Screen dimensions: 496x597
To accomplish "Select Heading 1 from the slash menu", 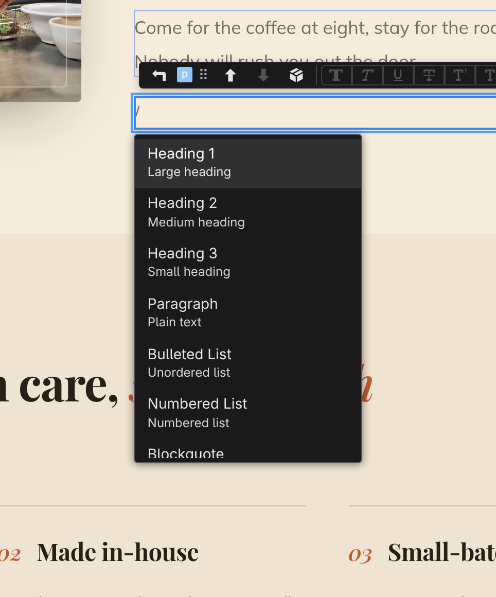I will pos(248,163).
